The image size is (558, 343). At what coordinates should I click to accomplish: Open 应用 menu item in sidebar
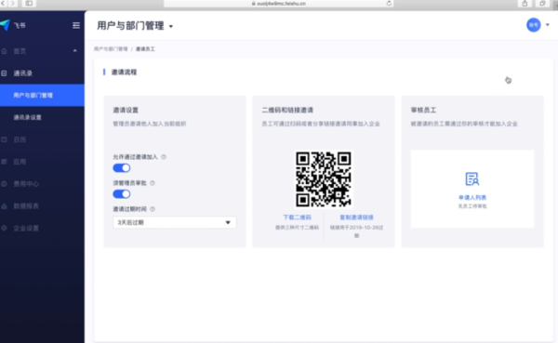point(20,162)
